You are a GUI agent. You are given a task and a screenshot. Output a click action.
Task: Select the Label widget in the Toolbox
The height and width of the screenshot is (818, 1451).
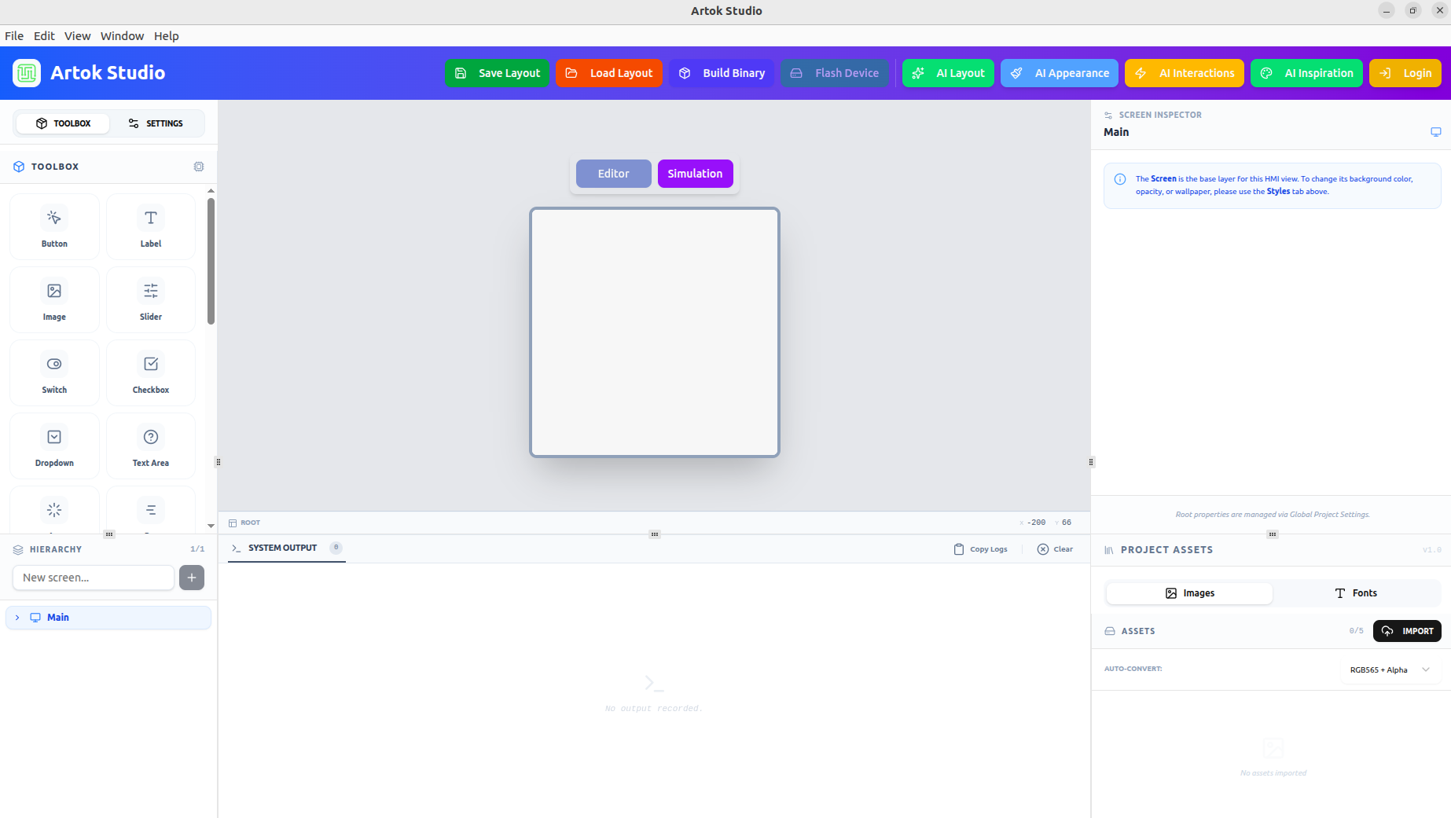(x=150, y=226)
